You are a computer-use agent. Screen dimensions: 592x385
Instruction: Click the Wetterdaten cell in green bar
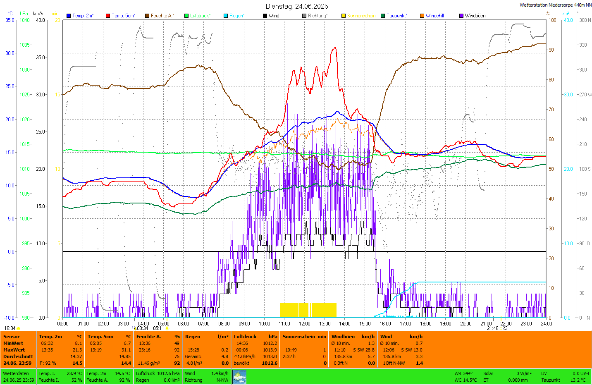[16, 373]
